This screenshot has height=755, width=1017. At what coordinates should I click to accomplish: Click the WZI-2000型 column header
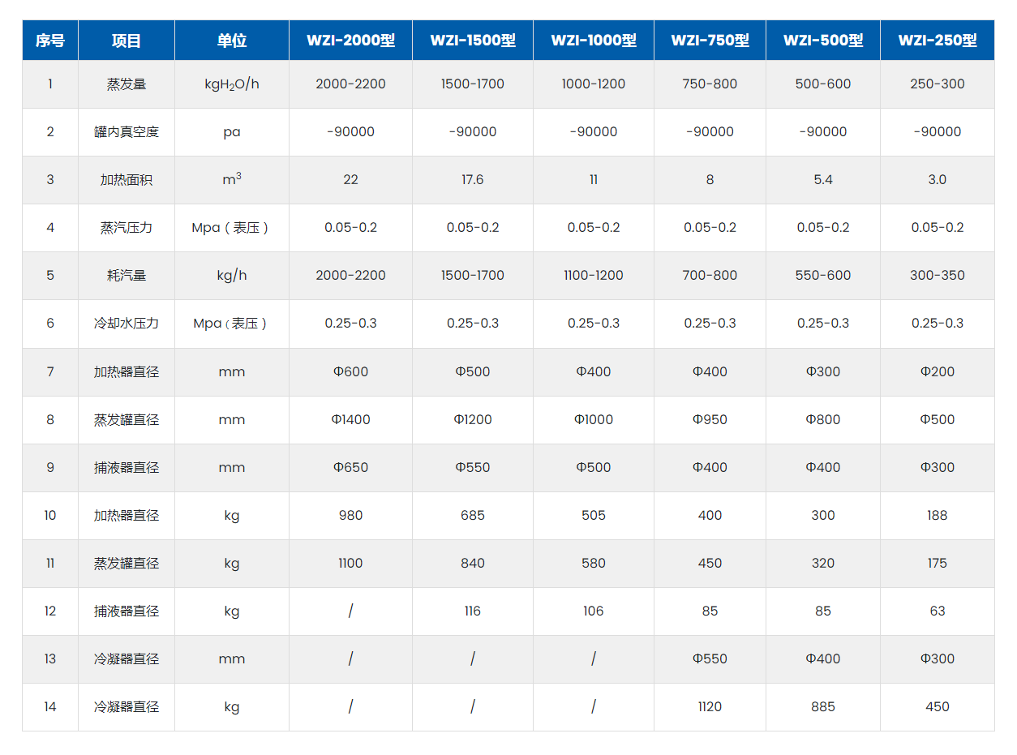click(350, 41)
